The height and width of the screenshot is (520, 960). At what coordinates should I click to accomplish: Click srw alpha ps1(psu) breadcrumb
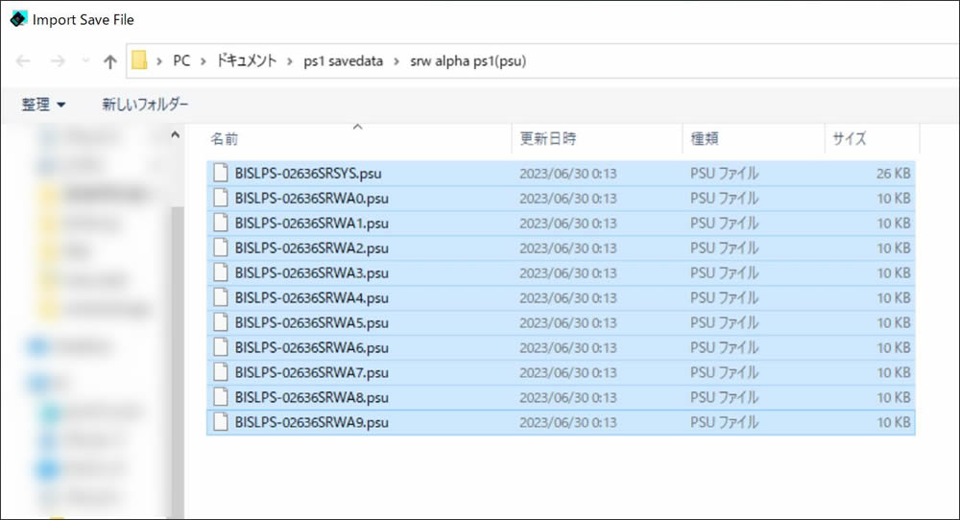click(x=468, y=61)
